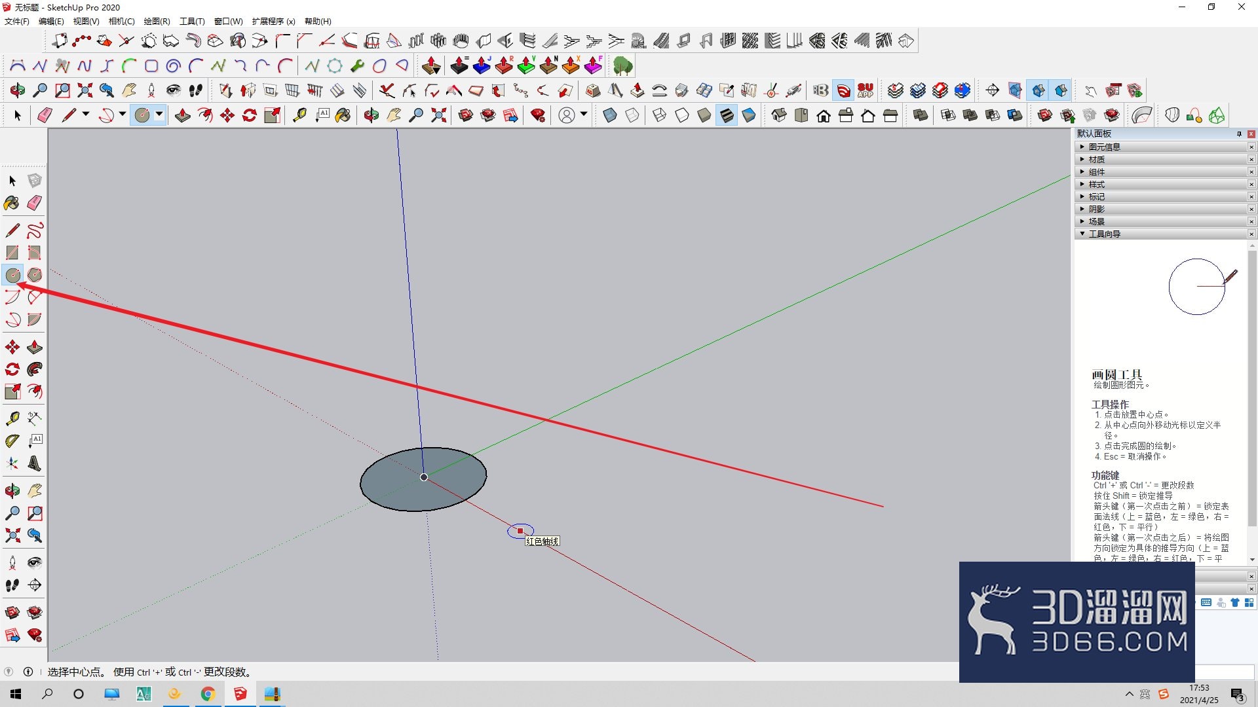Screen dimensions: 1258x707
Task: Open the user account dropdown arrow
Action: click(x=584, y=115)
